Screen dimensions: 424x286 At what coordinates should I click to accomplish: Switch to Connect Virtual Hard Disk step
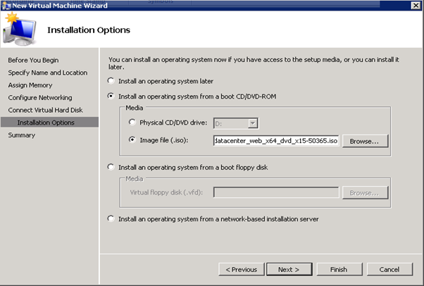click(45, 110)
